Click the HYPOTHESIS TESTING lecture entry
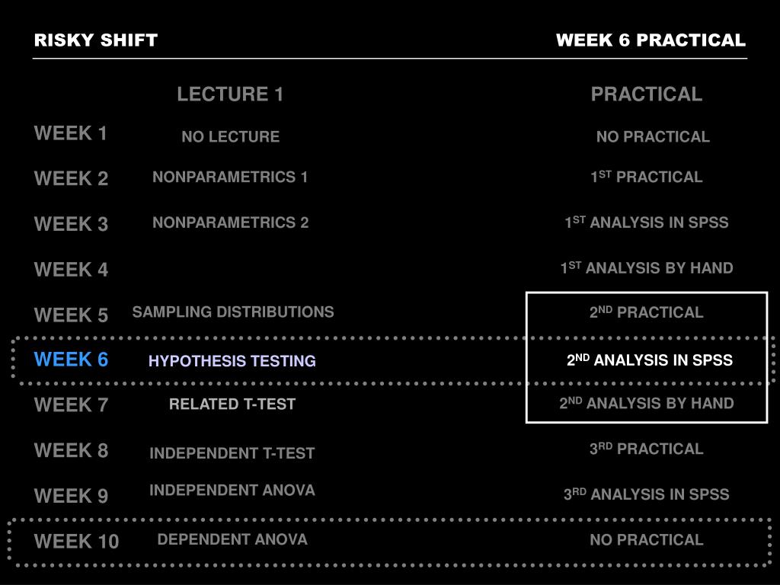The width and height of the screenshot is (780, 585). pos(232,361)
